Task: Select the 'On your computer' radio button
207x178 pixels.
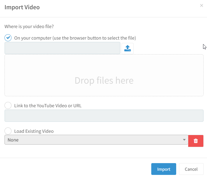Action: coord(8,38)
